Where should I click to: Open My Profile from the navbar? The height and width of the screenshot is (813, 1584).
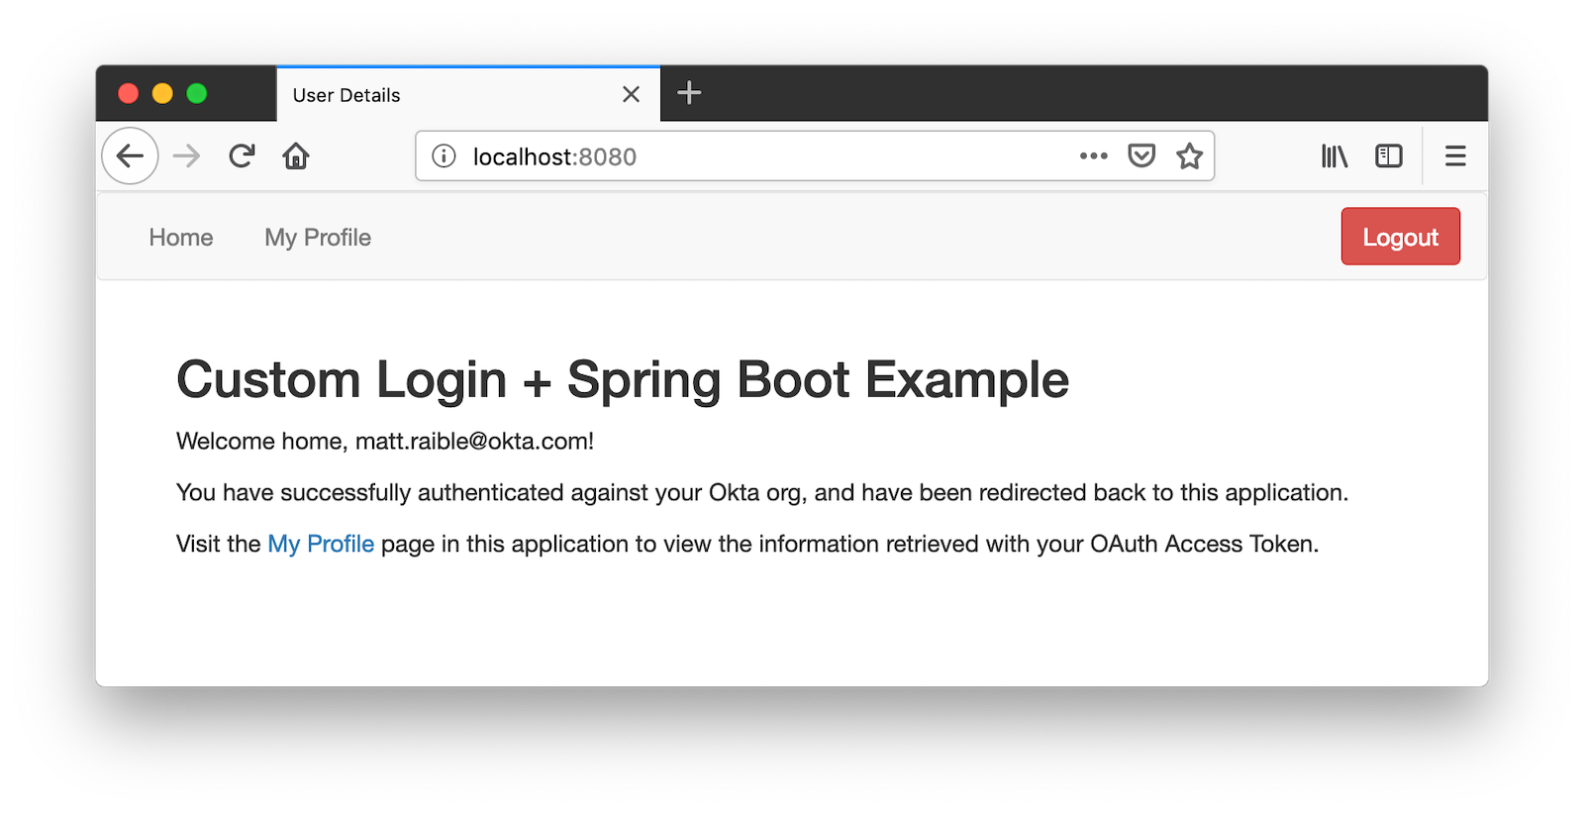[318, 238]
